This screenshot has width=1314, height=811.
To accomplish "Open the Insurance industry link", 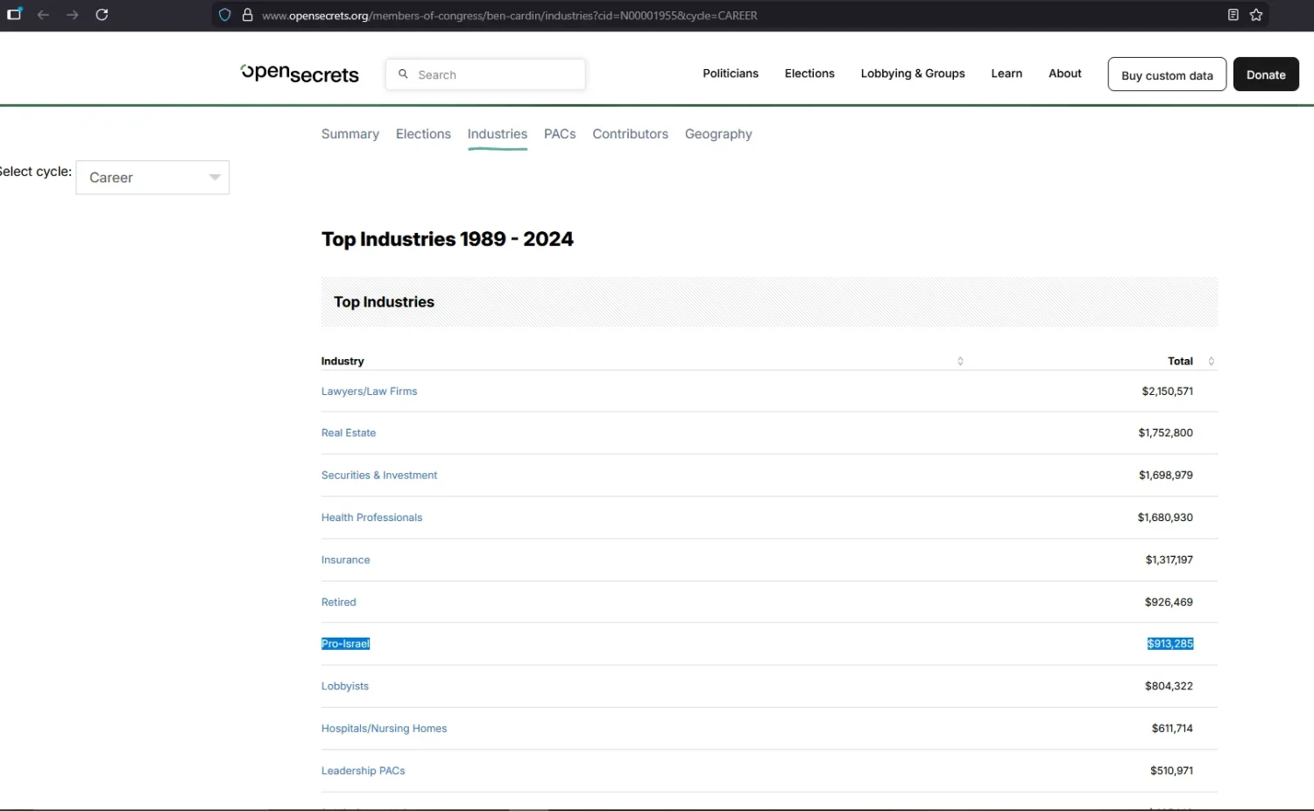I will [x=345, y=560].
